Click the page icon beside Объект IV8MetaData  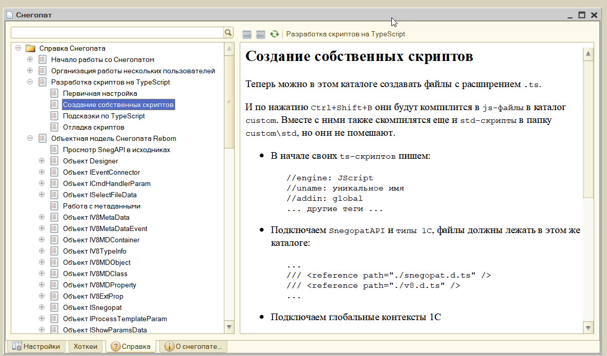click(54, 217)
